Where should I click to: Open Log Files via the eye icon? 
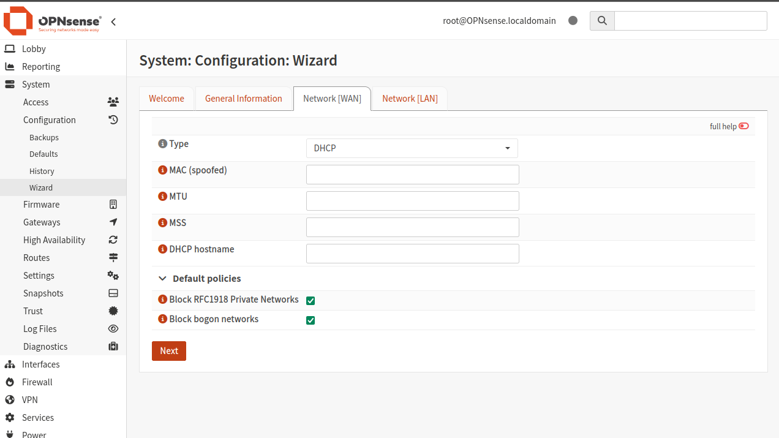tap(113, 328)
